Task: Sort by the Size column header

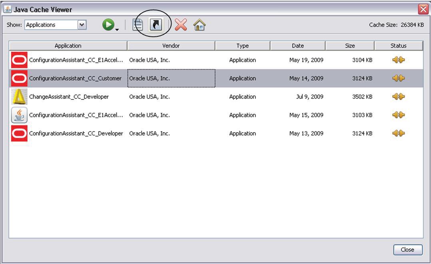Action: [x=350, y=46]
